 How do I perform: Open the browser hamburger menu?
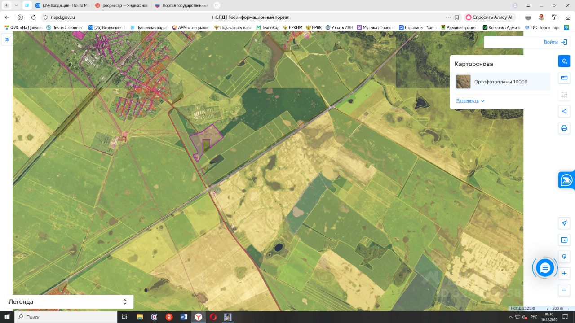(528, 5)
